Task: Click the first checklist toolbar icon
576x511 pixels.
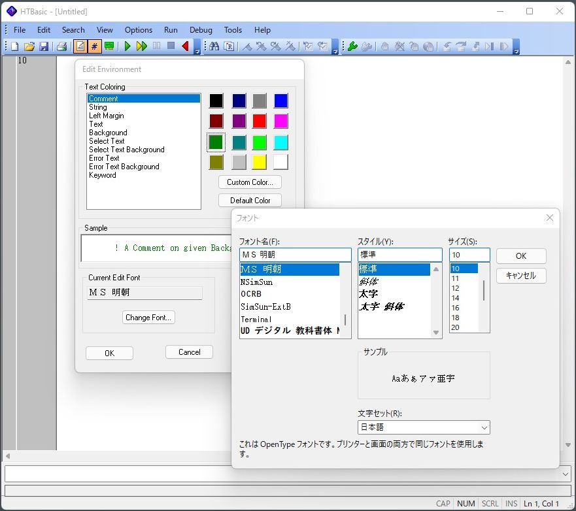Action: pyautogui.click(x=308, y=46)
